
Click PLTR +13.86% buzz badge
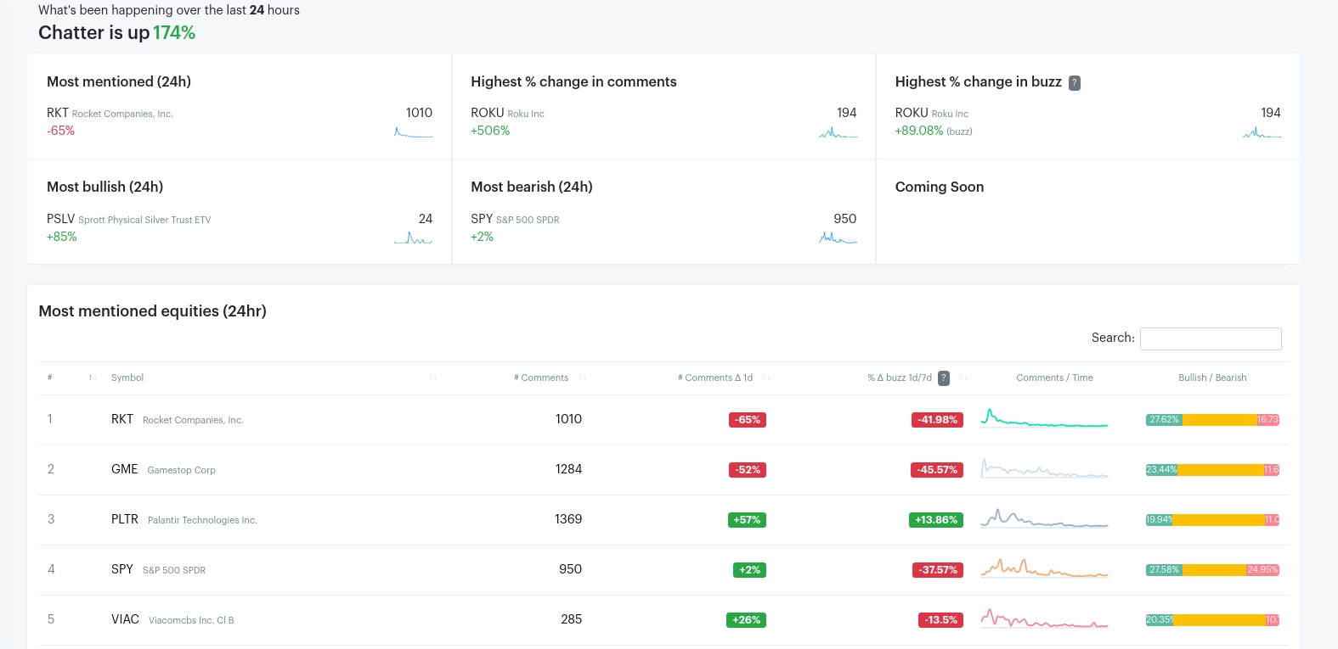coord(936,520)
